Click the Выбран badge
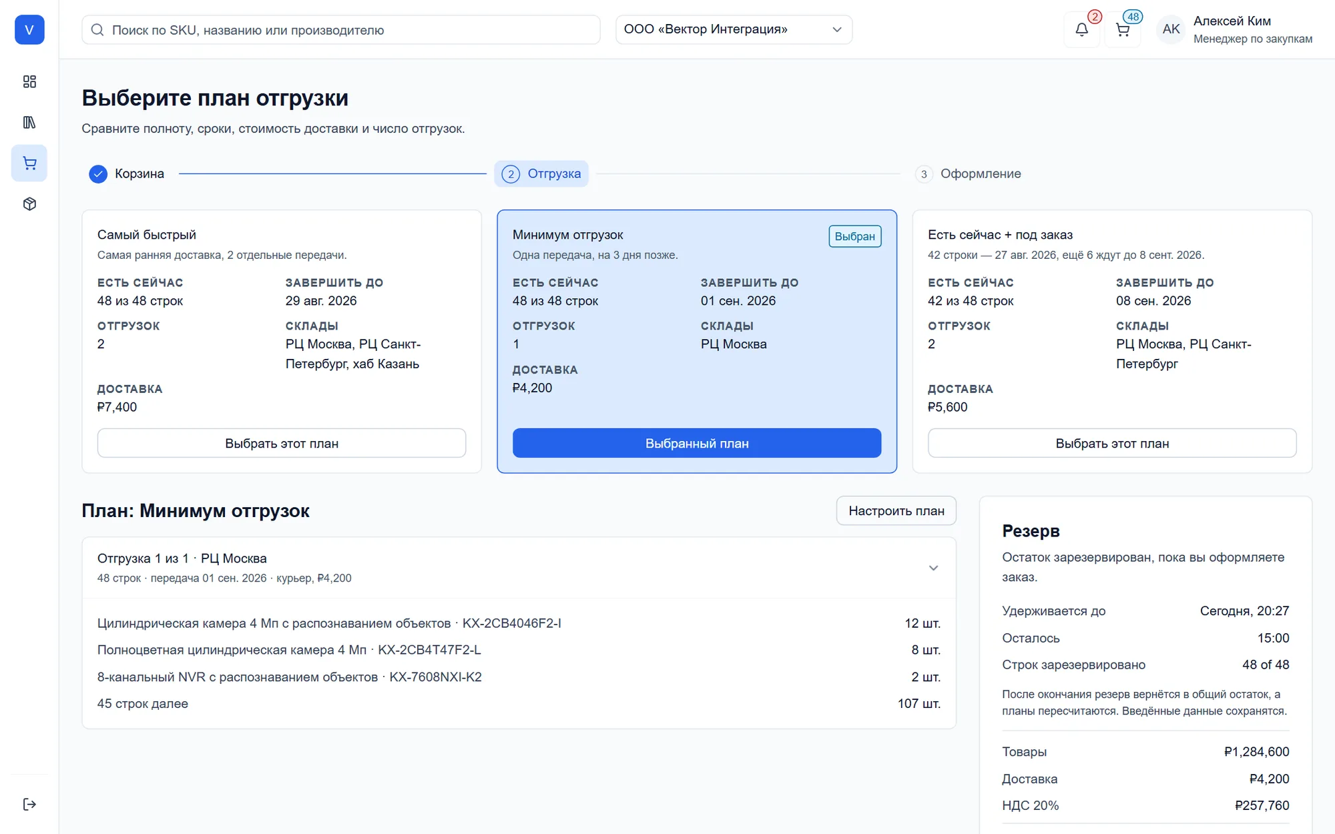The width and height of the screenshot is (1335, 834). [855, 236]
